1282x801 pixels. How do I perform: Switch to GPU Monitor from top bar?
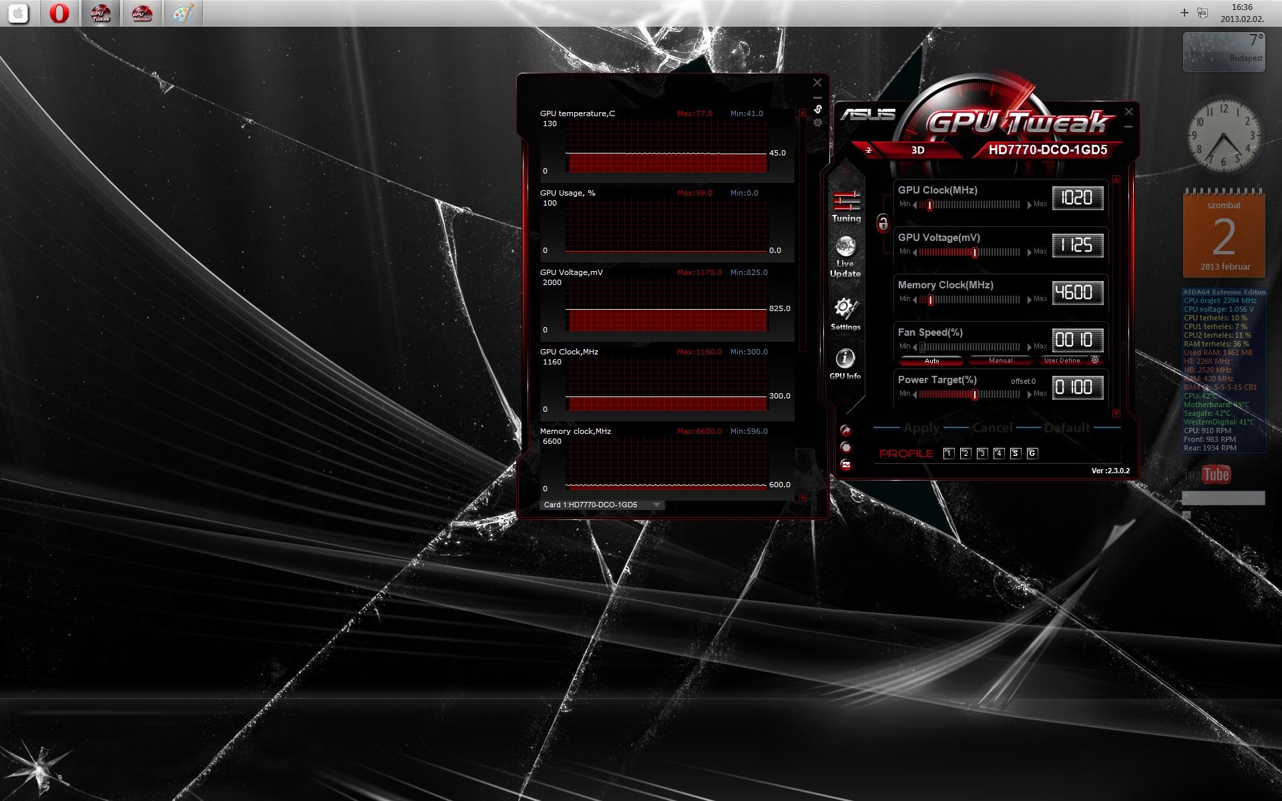142,13
